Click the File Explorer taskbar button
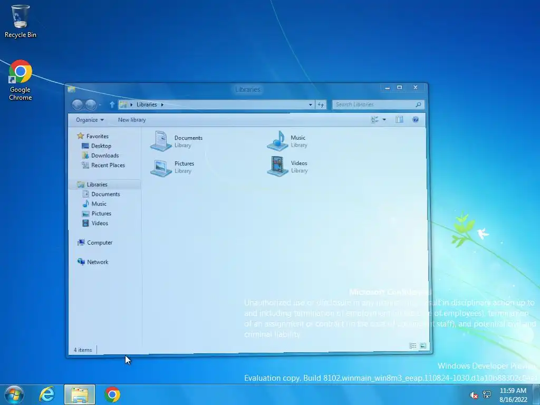The height and width of the screenshot is (405, 540). click(x=80, y=394)
